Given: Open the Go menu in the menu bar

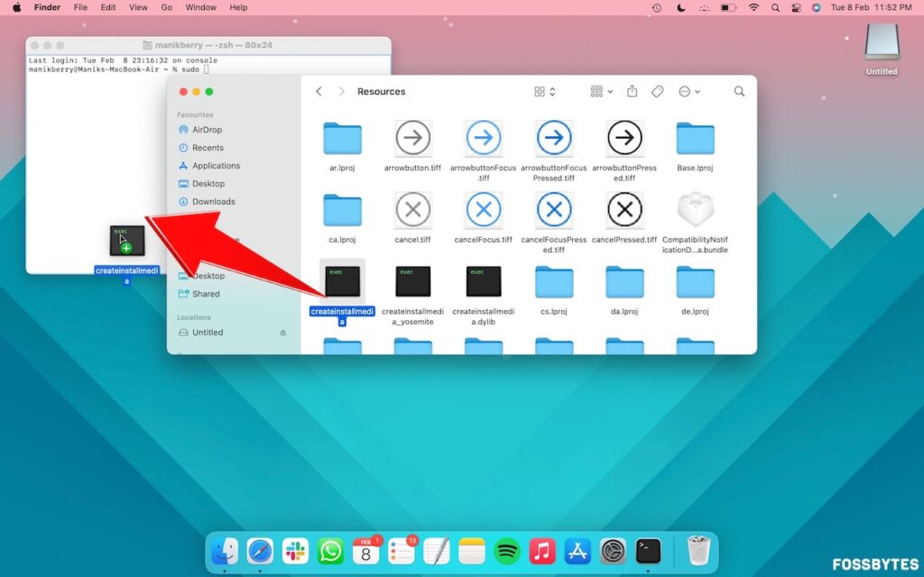Looking at the screenshot, I should 166,7.
